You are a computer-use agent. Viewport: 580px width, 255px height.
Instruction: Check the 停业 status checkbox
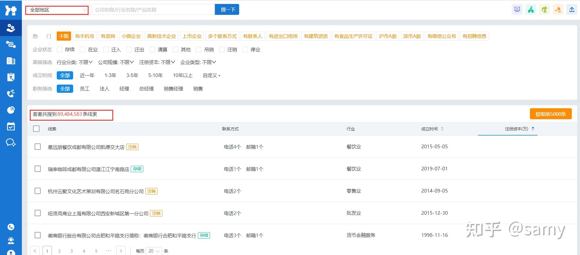click(x=245, y=49)
